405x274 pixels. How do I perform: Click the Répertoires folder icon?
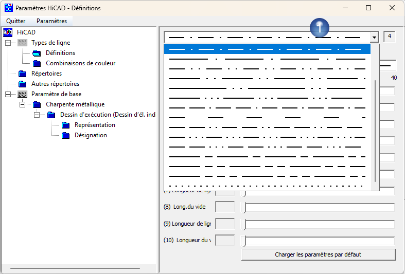tap(22, 74)
